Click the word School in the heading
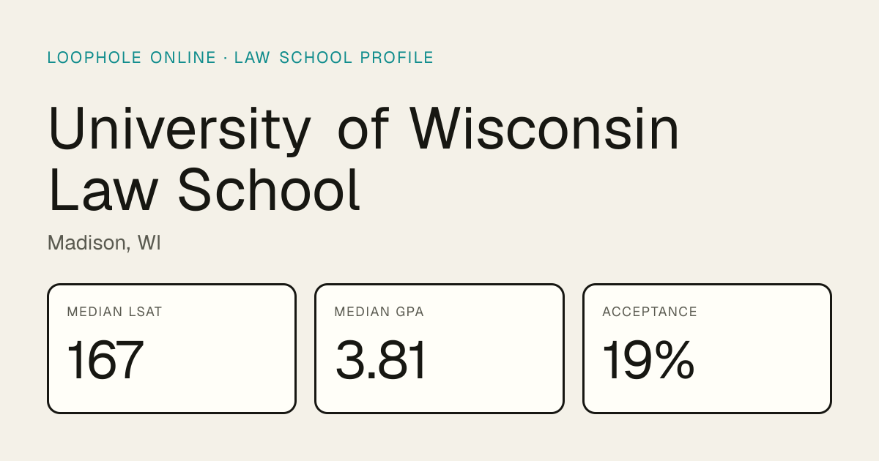The image size is (879, 461). point(269,190)
